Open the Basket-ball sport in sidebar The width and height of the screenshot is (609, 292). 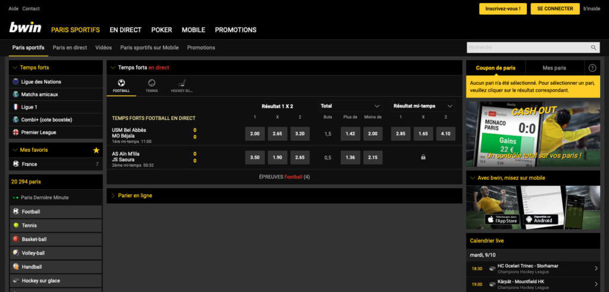click(x=34, y=239)
